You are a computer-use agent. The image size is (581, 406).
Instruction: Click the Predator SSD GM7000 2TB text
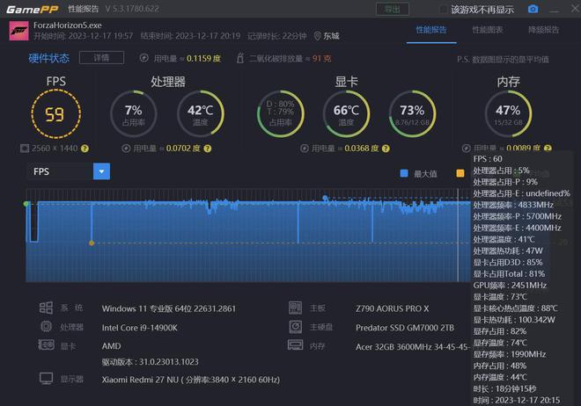[405, 328]
